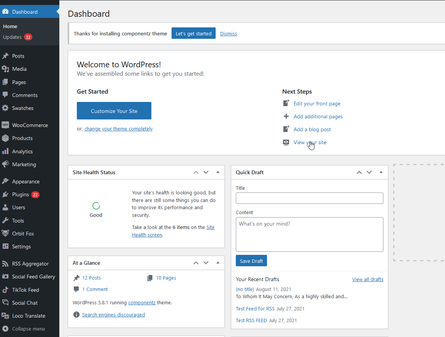Open change your theme completely link
This screenshot has width=445, height=337.
(x=118, y=129)
